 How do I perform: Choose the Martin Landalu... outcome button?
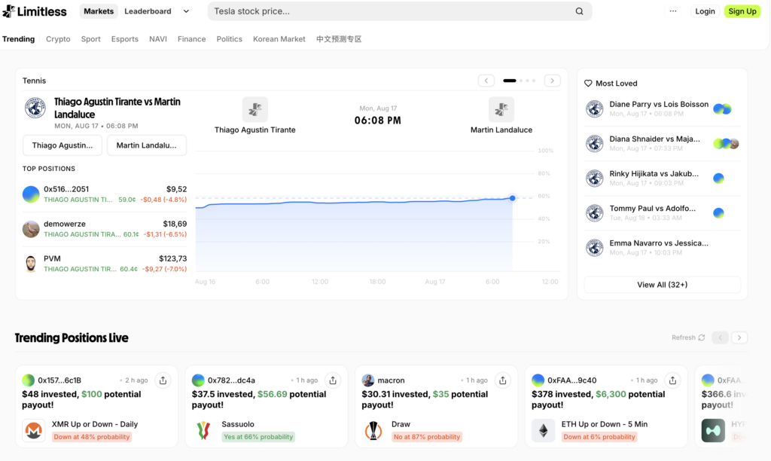(147, 145)
